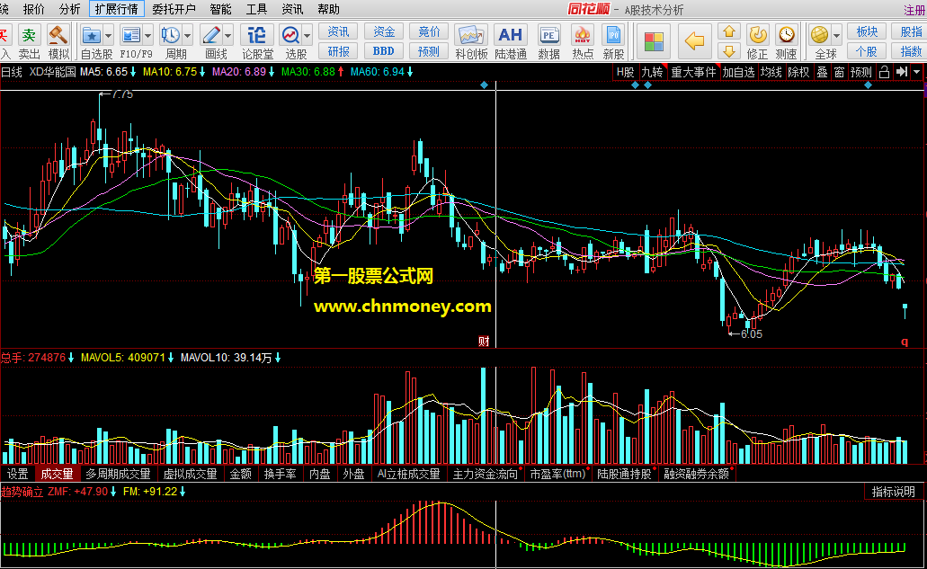Toggle 除权 ex-rights adjustment
Image resolution: width=927 pixels, height=569 pixels.
point(798,72)
